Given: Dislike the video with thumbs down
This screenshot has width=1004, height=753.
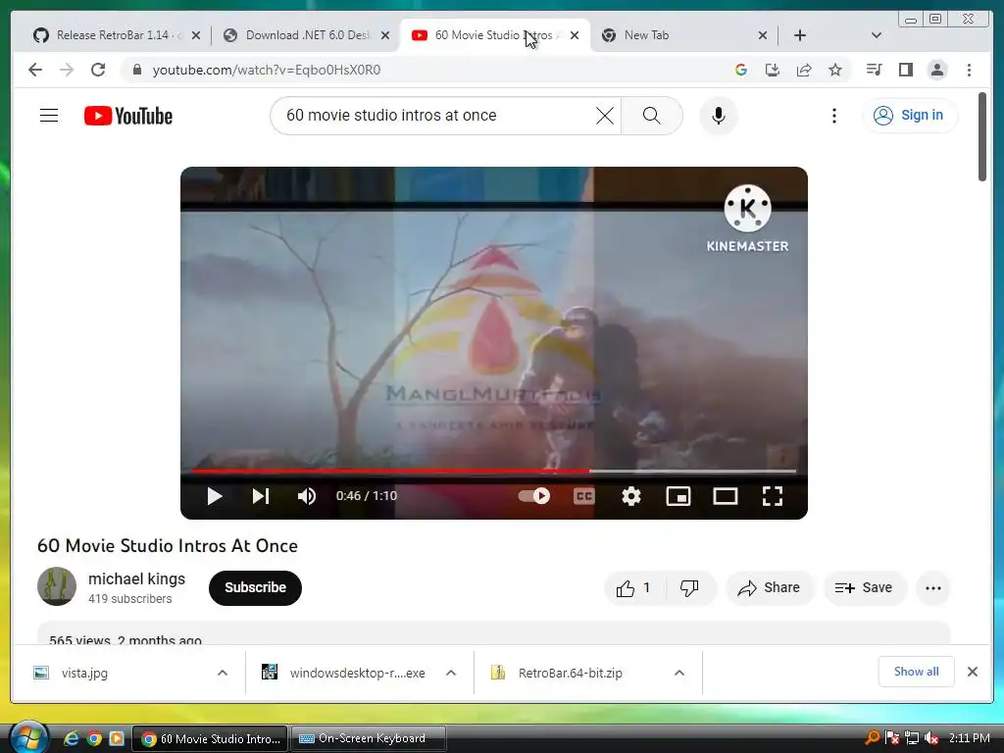Looking at the screenshot, I should (689, 588).
